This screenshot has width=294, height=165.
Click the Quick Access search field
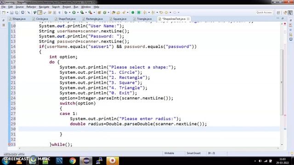264,12
